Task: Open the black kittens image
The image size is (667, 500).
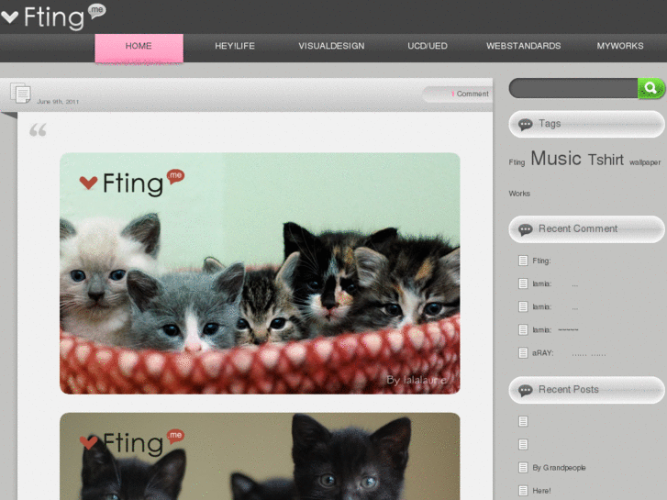Action: [x=260, y=456]
